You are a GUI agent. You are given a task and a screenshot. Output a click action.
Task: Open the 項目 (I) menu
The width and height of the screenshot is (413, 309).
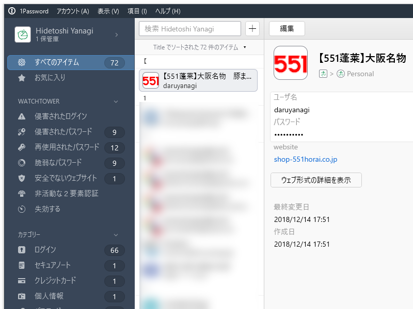[137, 11]
